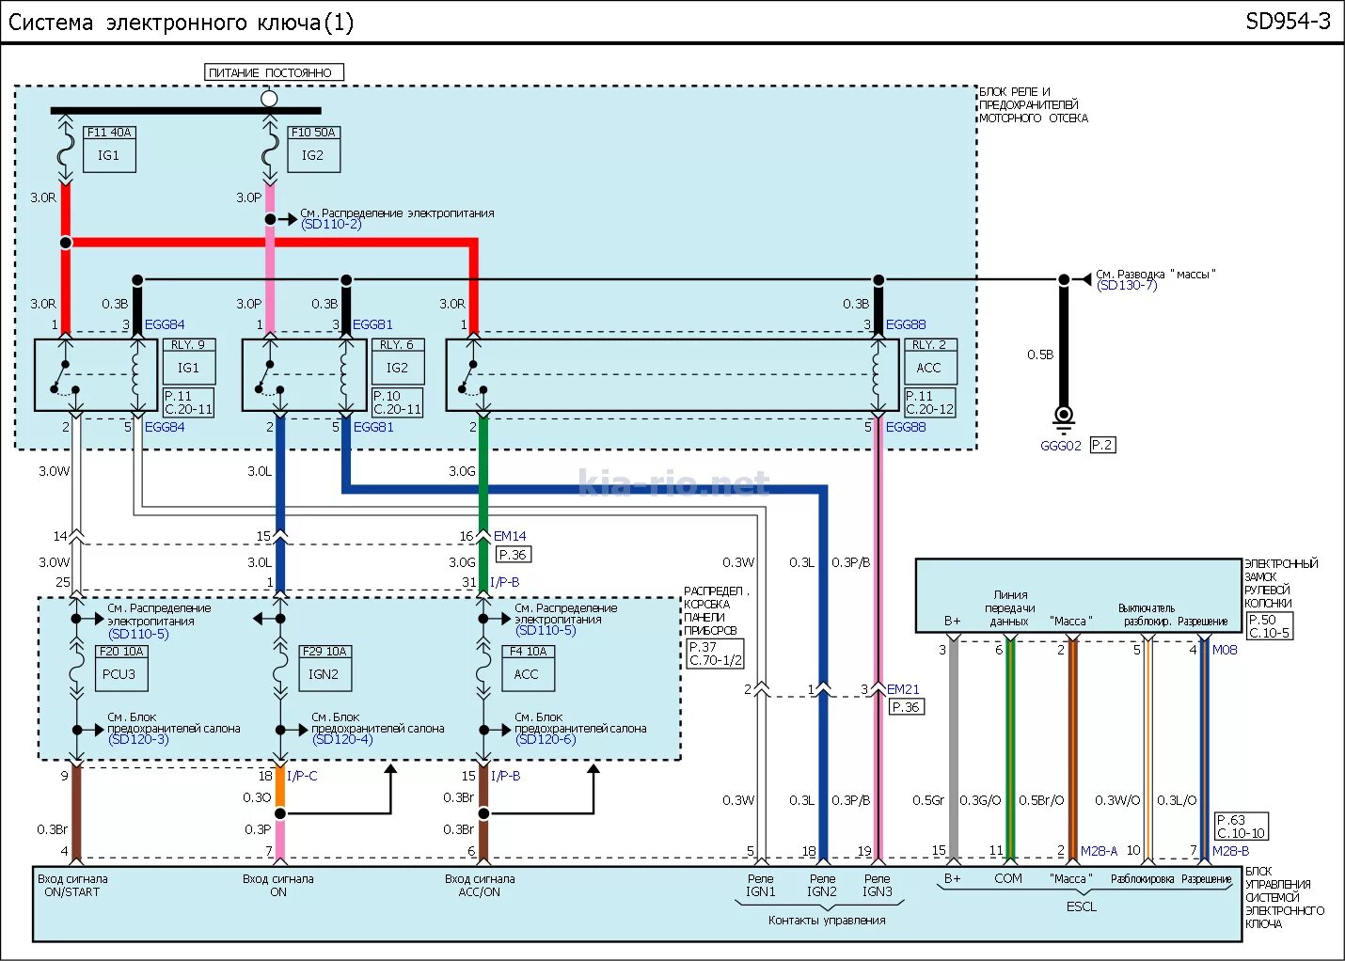
Task: Select the RLY. 9 label box
Action: point(190,361)
